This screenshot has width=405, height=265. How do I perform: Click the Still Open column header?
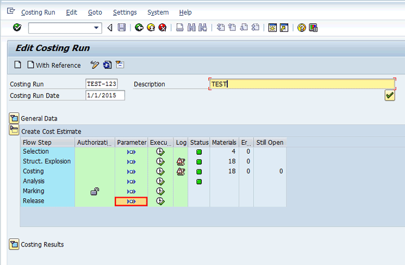coord(270,142)
